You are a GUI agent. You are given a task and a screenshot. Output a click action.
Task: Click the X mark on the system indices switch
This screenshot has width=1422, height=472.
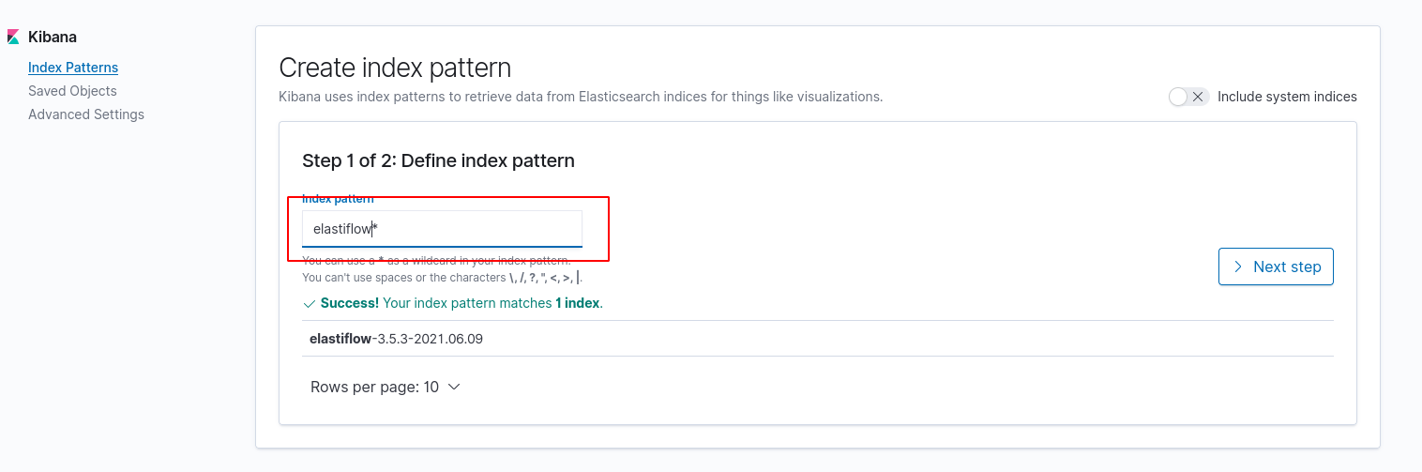click(x=1198, y=97)
